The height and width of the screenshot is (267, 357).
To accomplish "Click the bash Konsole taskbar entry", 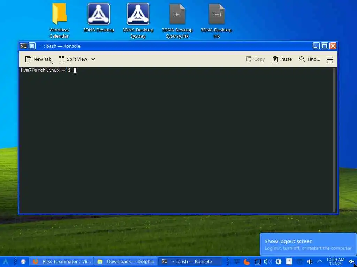I will (x=190, y=262).
